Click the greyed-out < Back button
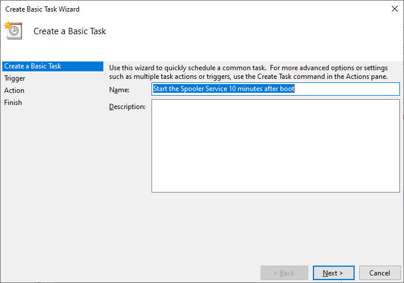The width and height of the screenshot is (404, 283). click(284, 273)
